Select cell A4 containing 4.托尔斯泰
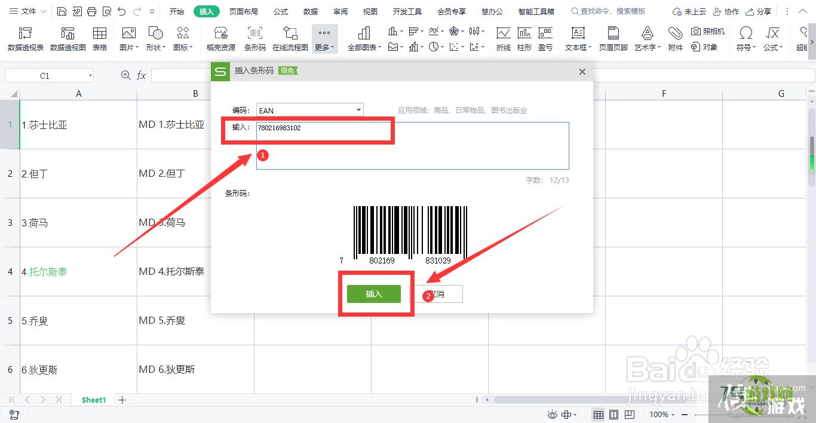816x423 pixels. [x=79, y=272]
